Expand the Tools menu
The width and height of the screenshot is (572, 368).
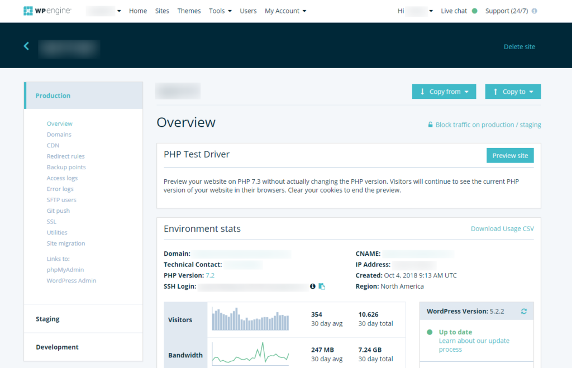coord(220,11)
